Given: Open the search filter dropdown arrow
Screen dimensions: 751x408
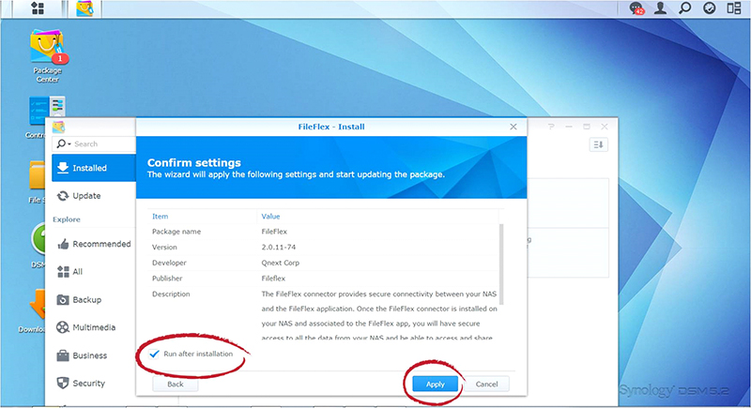Looking at the screenshot, I should pyautogui.click(x=69, y=144).
